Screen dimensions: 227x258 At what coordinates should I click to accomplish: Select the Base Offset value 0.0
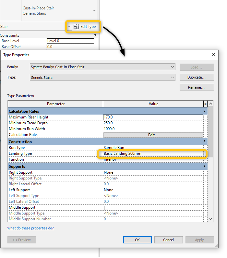[x=70, y=47]
